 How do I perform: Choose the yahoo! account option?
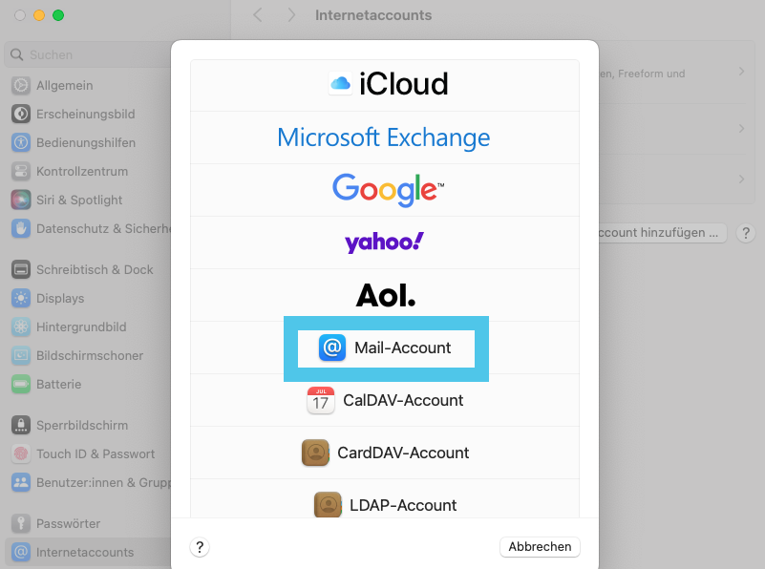385,242
